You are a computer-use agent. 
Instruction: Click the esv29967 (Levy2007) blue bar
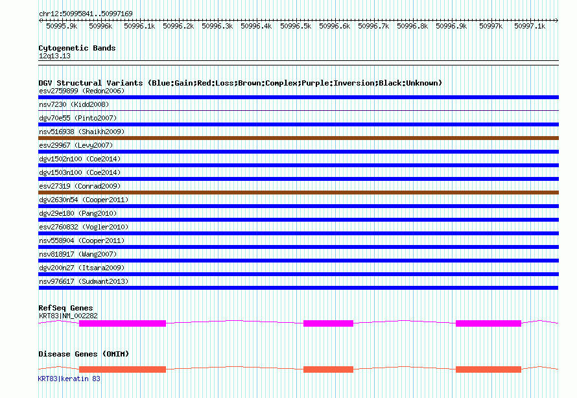click(x=298, y=152)
